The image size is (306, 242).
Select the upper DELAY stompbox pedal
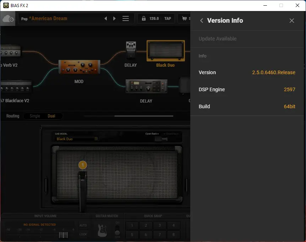click(x=131, y=50)
